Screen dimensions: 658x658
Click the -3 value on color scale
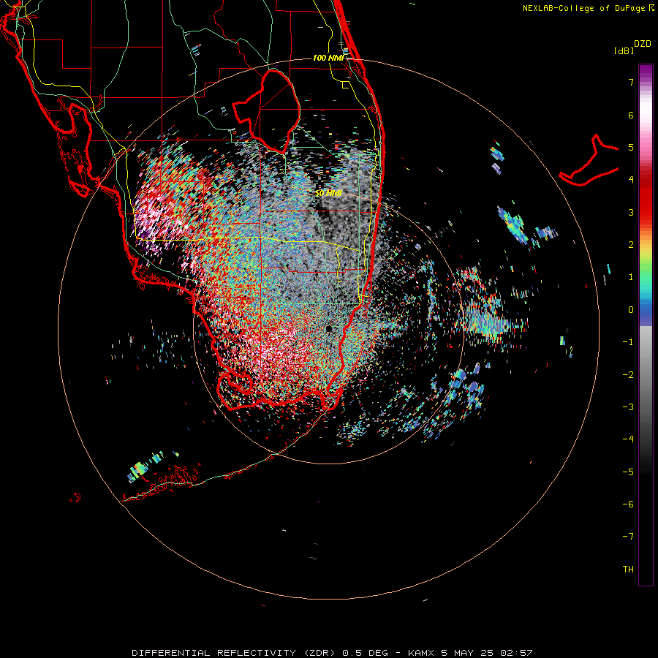click(628, 406)
